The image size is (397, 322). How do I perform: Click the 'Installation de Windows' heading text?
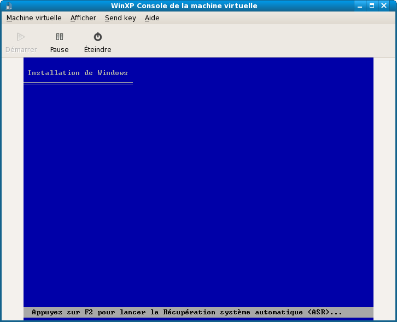pos(78,73)
